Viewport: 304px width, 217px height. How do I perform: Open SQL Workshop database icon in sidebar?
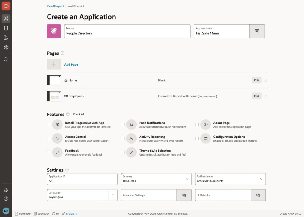click(x=6, y=28)
